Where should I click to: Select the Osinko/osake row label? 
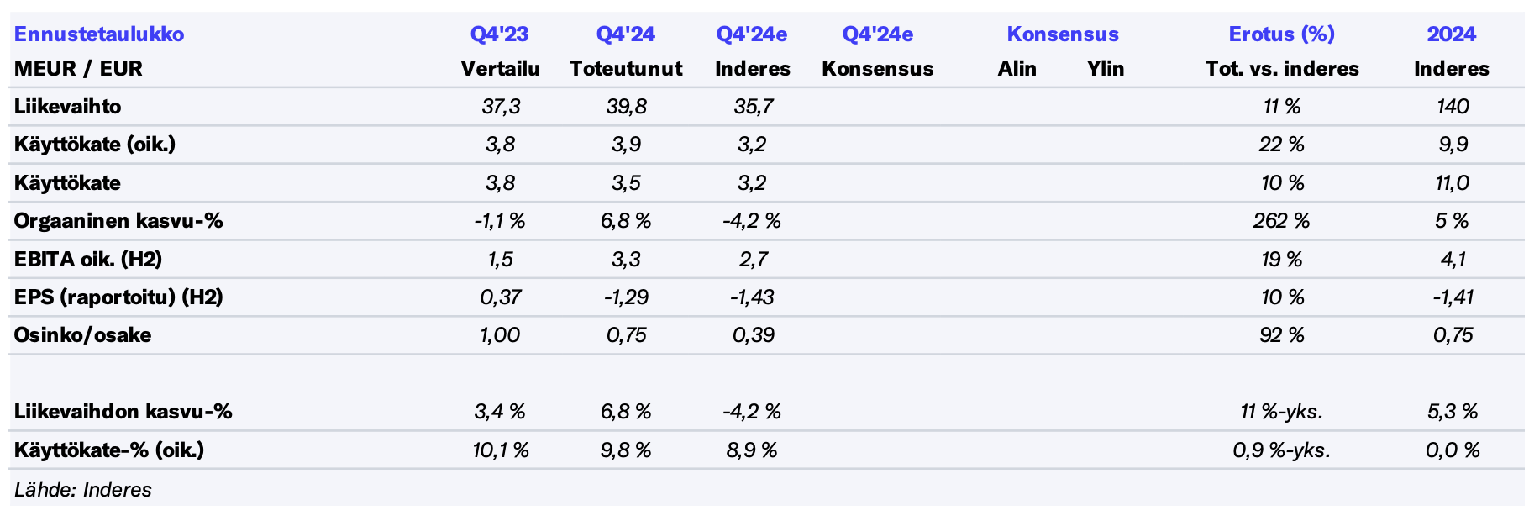[x=83, y=335]
